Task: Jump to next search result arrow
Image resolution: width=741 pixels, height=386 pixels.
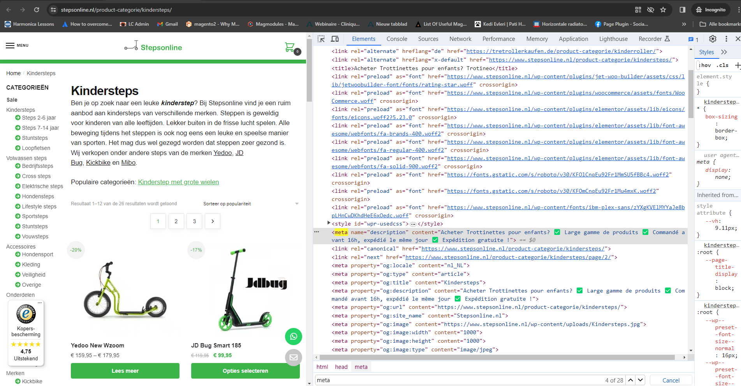Action: coord(641,380)
